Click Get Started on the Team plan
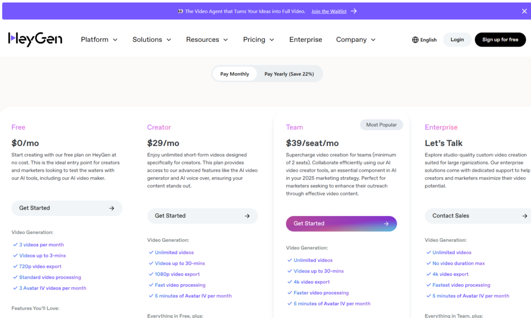Screen dimensions: 531x318 (341, 223)
